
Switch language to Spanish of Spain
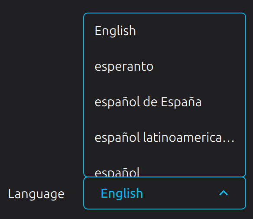tap(165, 102)
